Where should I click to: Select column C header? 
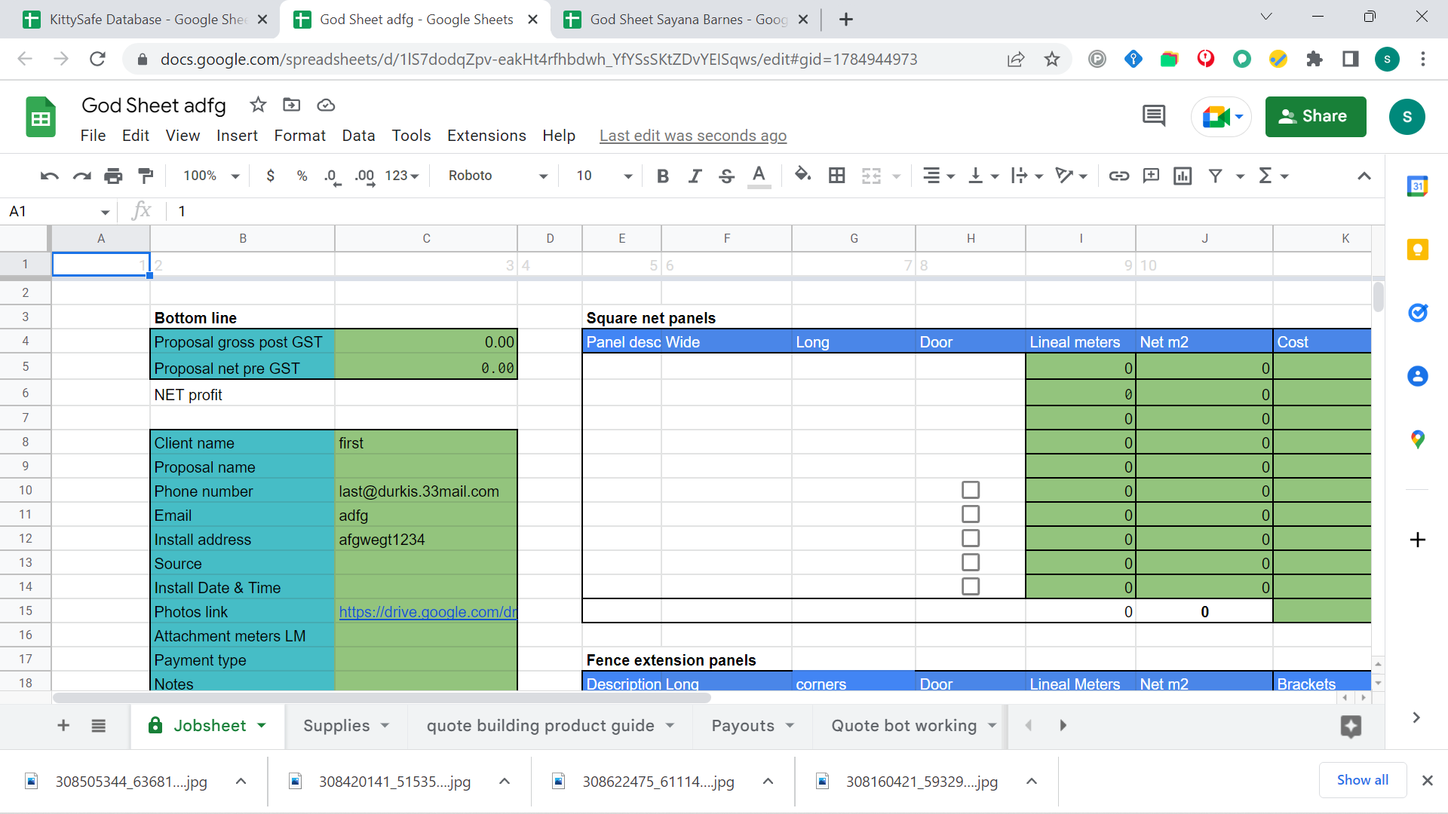(x=426, y=239)
